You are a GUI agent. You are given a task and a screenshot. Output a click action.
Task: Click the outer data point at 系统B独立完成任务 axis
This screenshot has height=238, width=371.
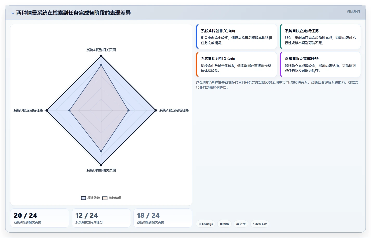[x=47, y=110]
